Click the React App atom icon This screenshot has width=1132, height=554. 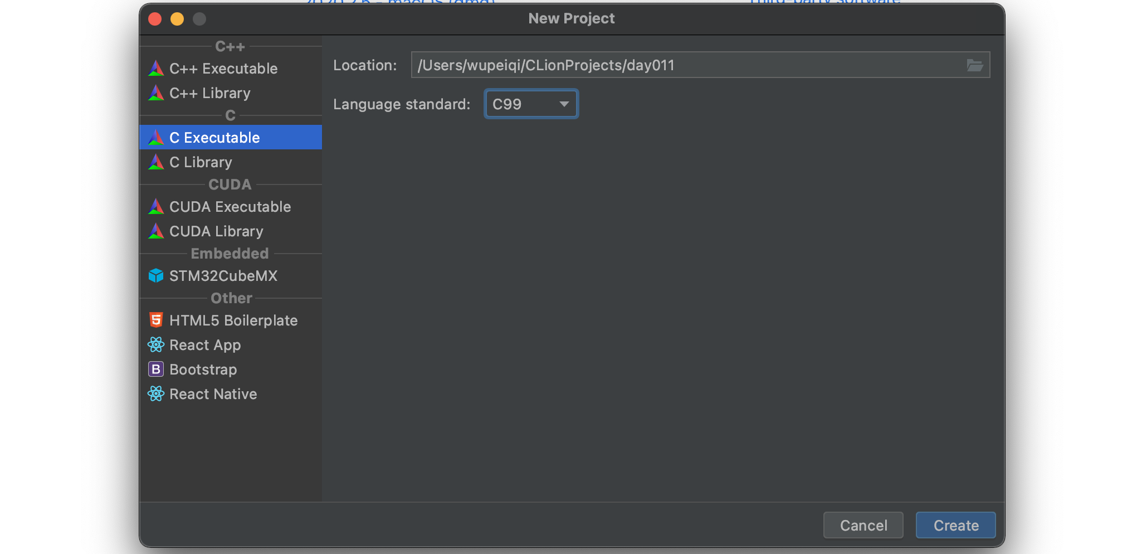pyautogui.click(x=156, y=345)
